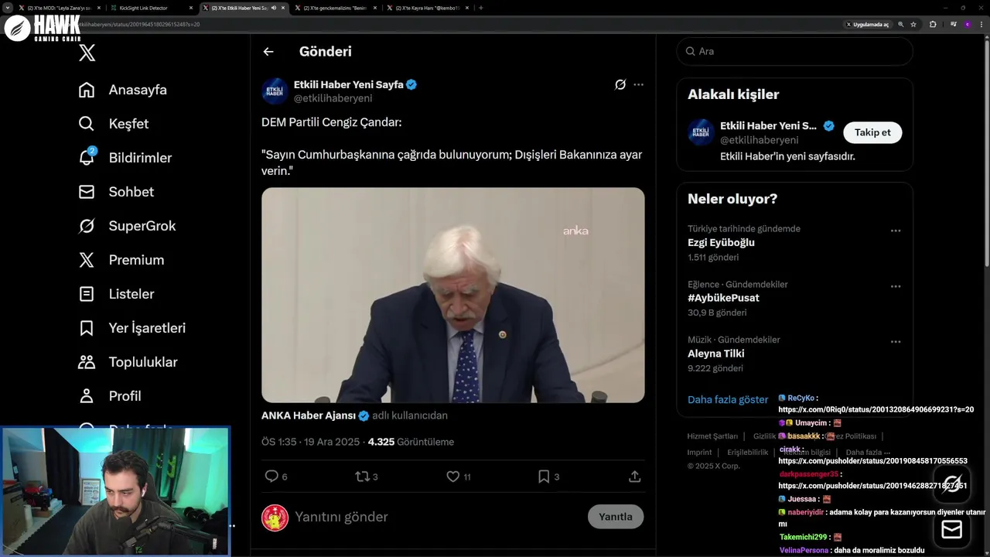The width and height of the screenshot is (990, 557).
Task: Open options for Aleyna Tilki trend
Action: pyautogui.click(x=896, y=342)
